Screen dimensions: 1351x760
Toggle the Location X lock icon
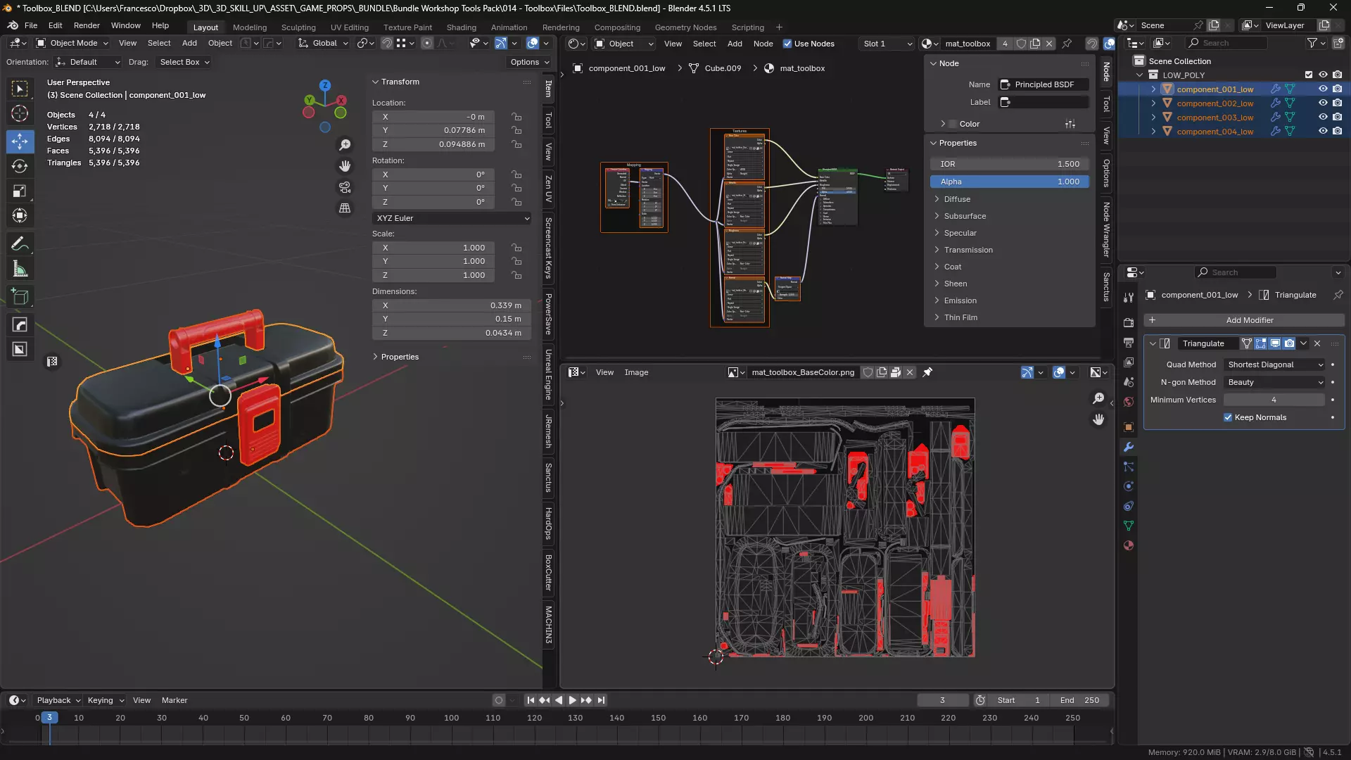tap(516, 117)
